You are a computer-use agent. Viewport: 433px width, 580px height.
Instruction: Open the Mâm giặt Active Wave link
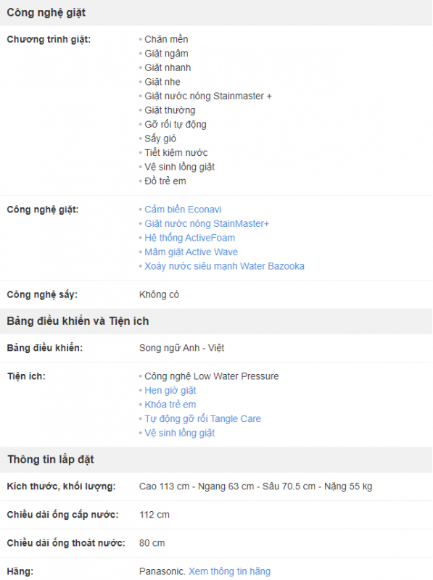191,252
